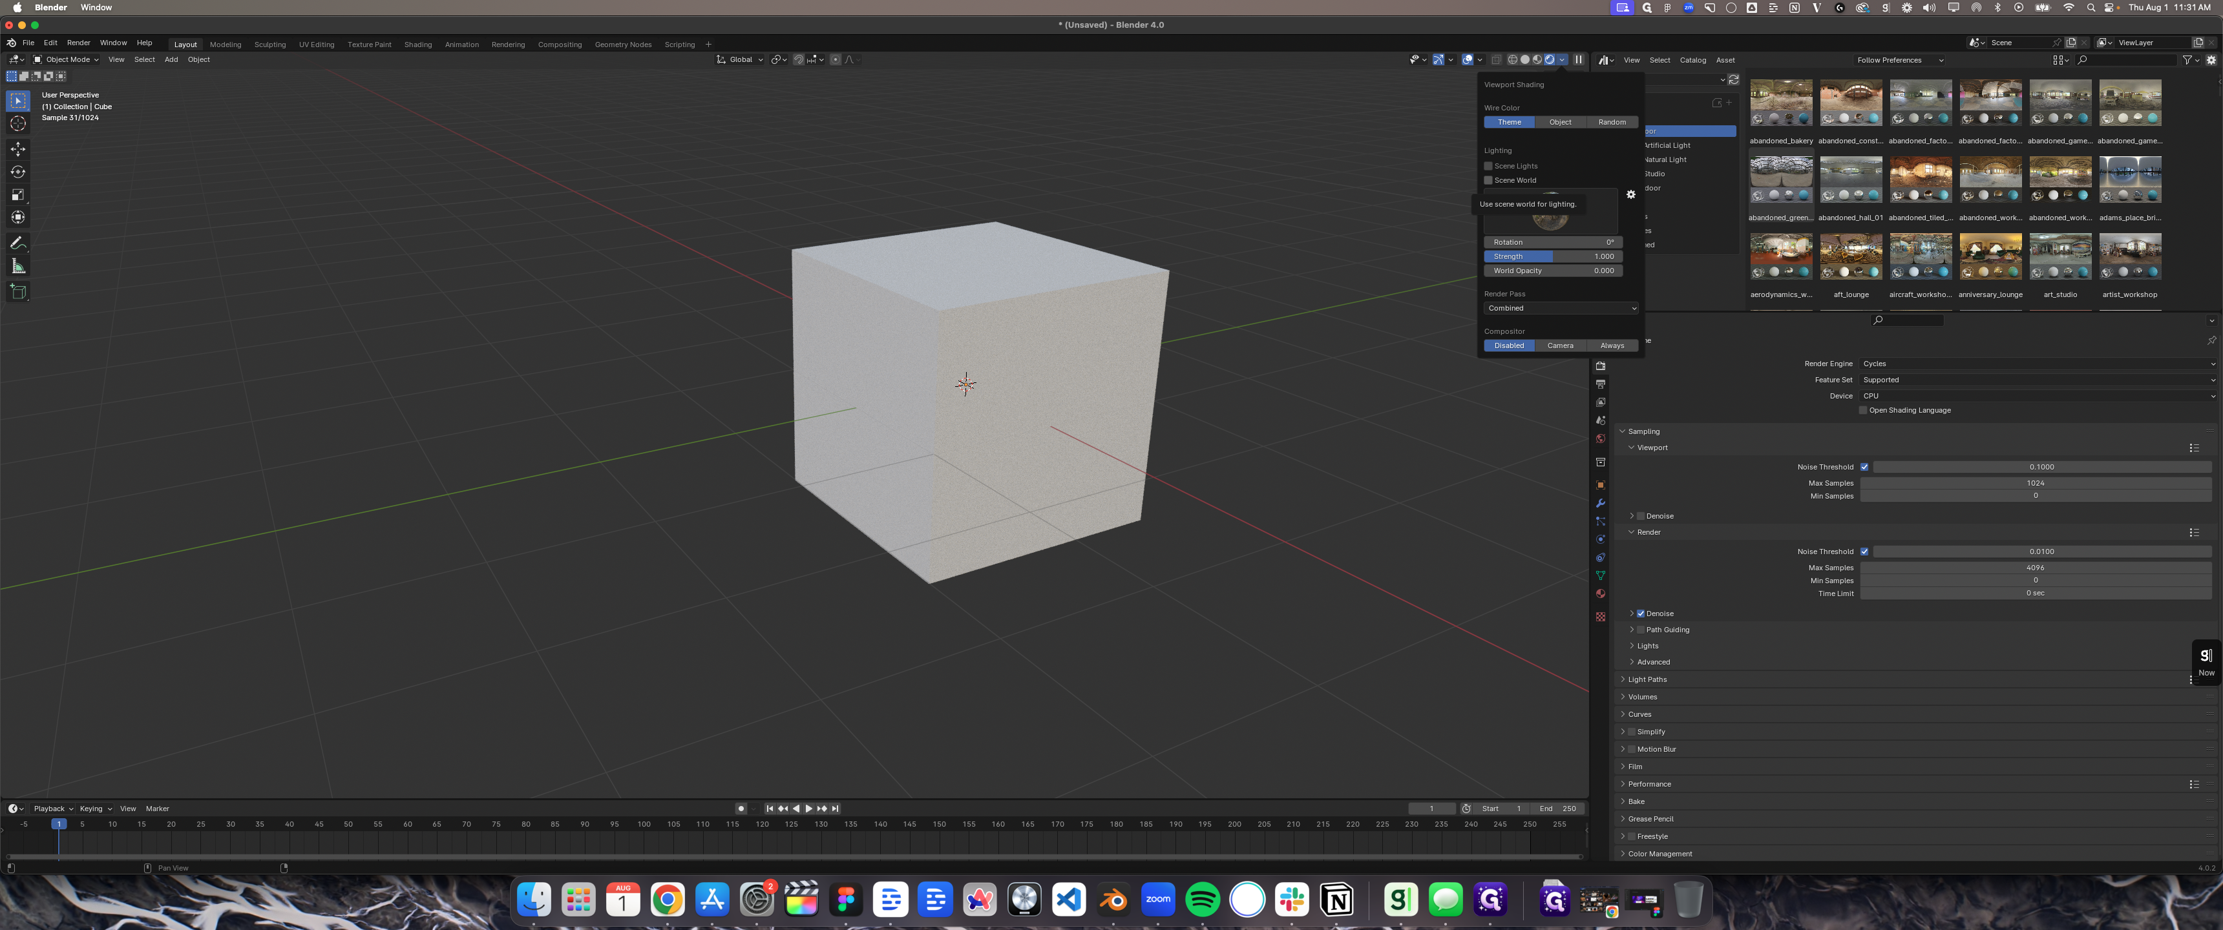Open the Output properties tab
The image size is (2223, 930).
pyautogui.click(x=1601, y=384)
